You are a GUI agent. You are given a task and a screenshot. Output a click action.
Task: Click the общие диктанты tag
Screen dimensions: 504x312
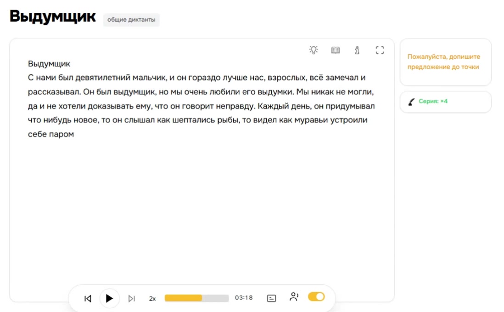(131, 20)
